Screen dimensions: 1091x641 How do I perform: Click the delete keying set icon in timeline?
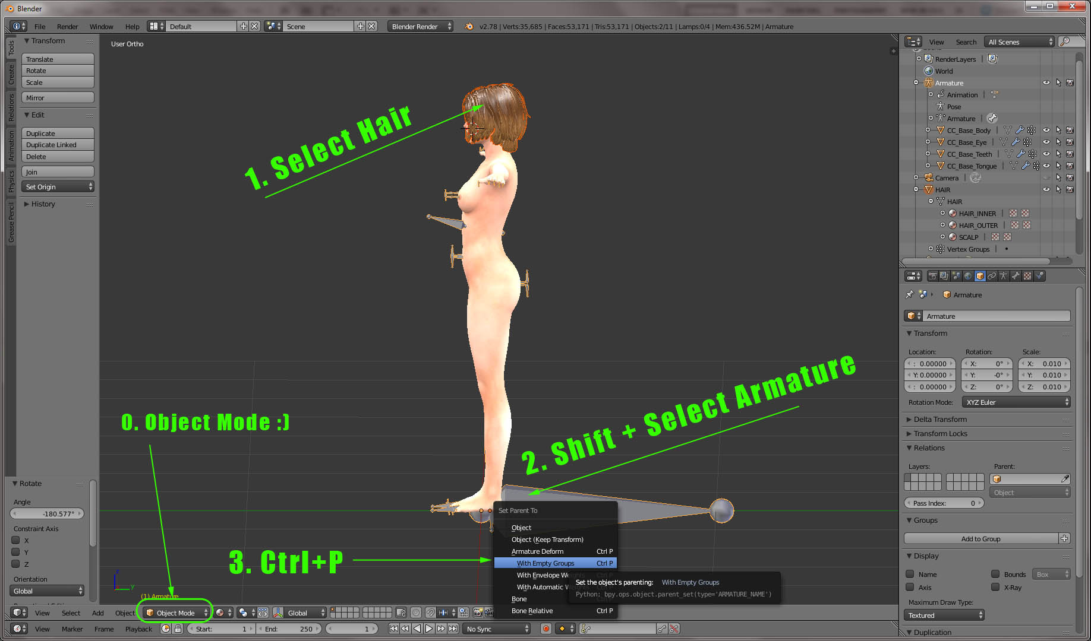tap(673, 629)
